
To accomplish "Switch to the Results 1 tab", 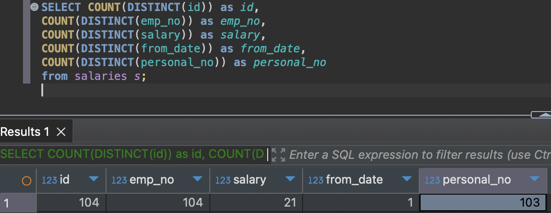I will pos(25,132).
